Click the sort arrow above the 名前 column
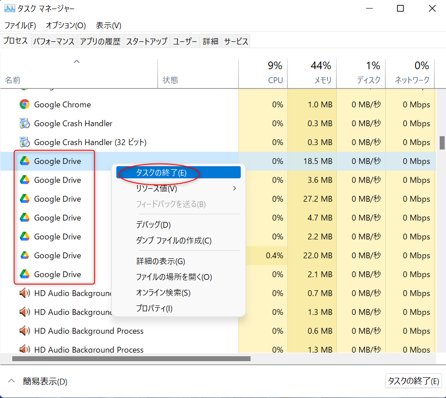This screenshot has width=446, height=398. point(76,62)
